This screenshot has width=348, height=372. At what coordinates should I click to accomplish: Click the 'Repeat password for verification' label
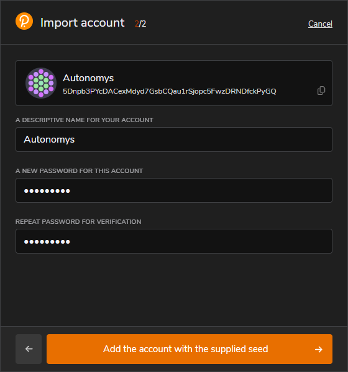click(x=78, y=221)
